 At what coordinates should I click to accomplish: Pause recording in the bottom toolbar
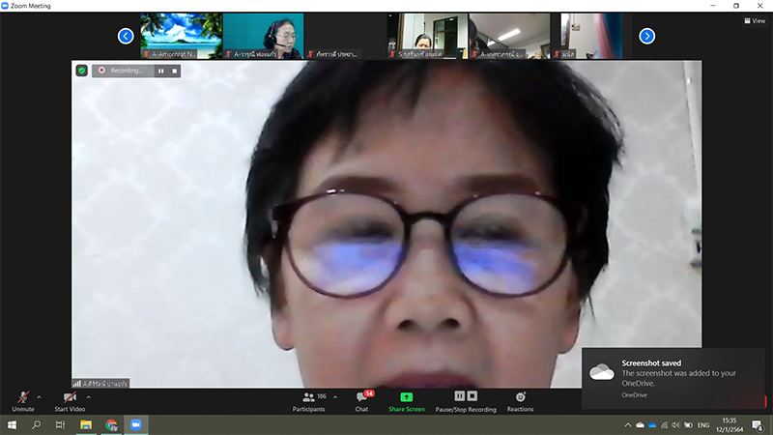pyautogui.click(x=460, y=396)
